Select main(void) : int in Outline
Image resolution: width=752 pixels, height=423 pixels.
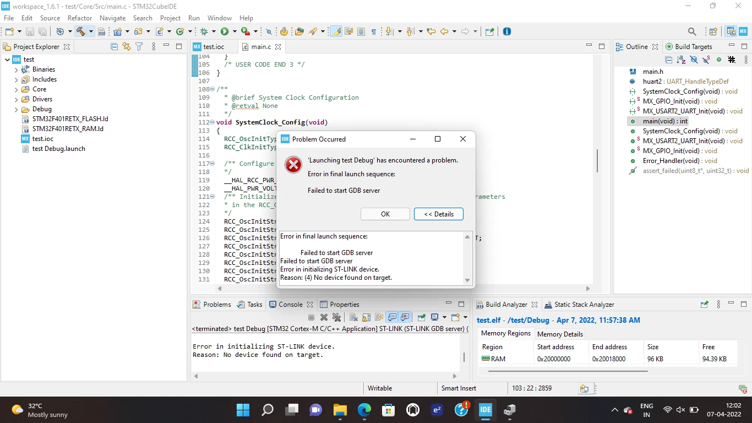click(666, 121)
